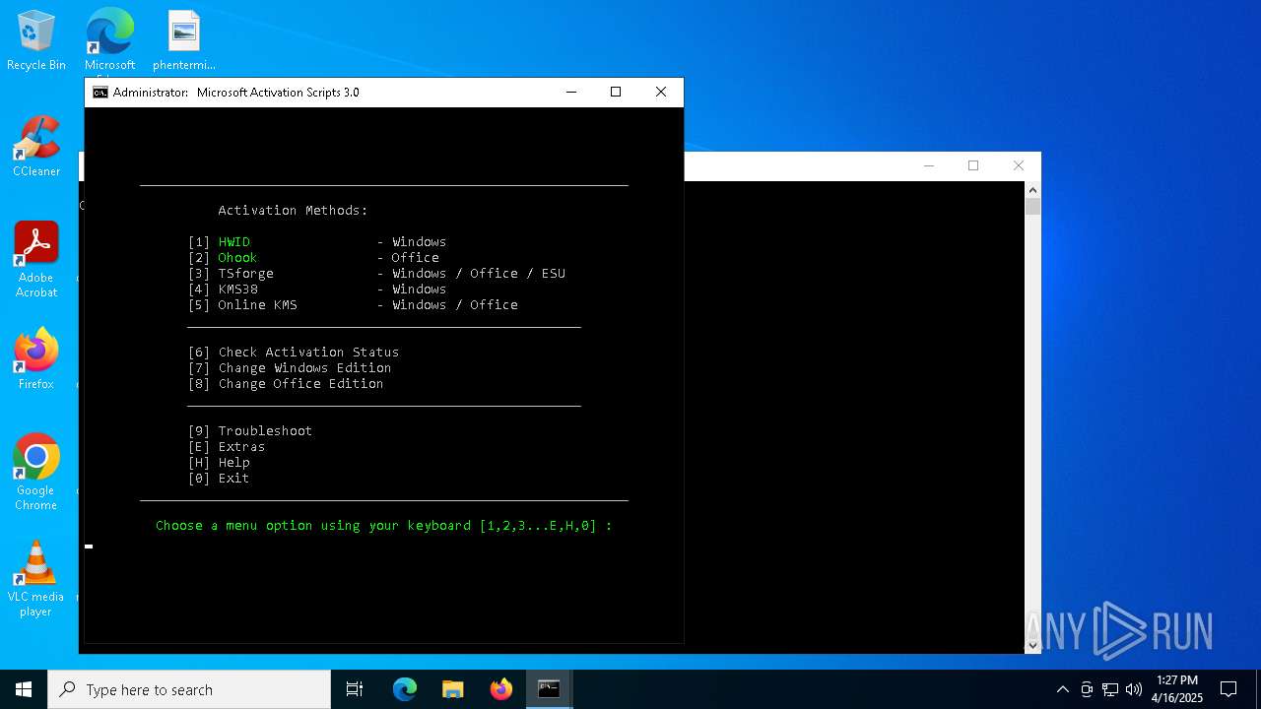Viewport: 1261px width, 709px height.
Task: Click the [0] Exit line
Action: point(219,478)
